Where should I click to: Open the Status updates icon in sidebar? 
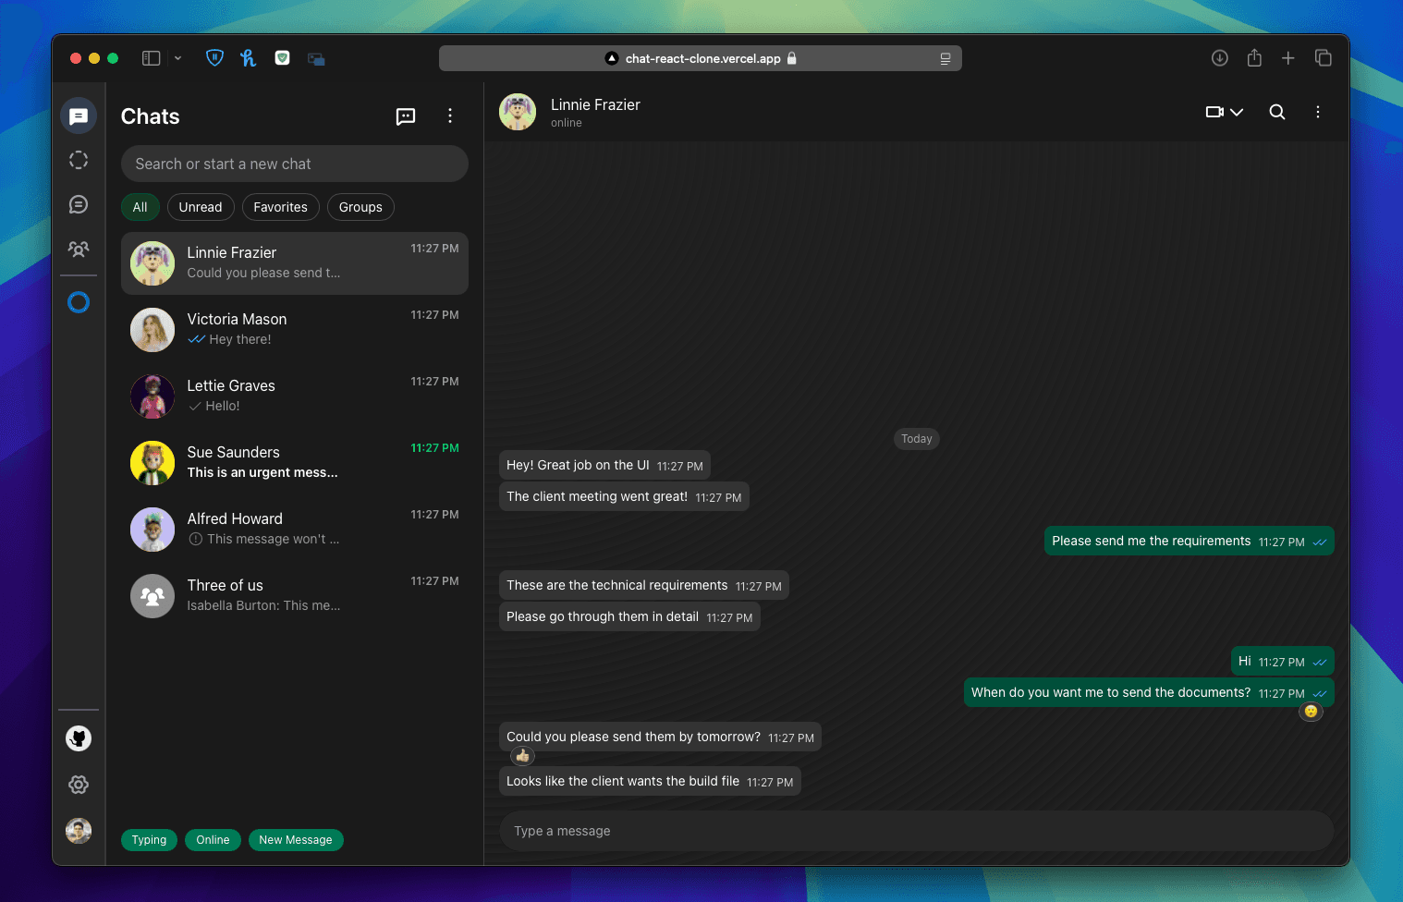point(79,160)
